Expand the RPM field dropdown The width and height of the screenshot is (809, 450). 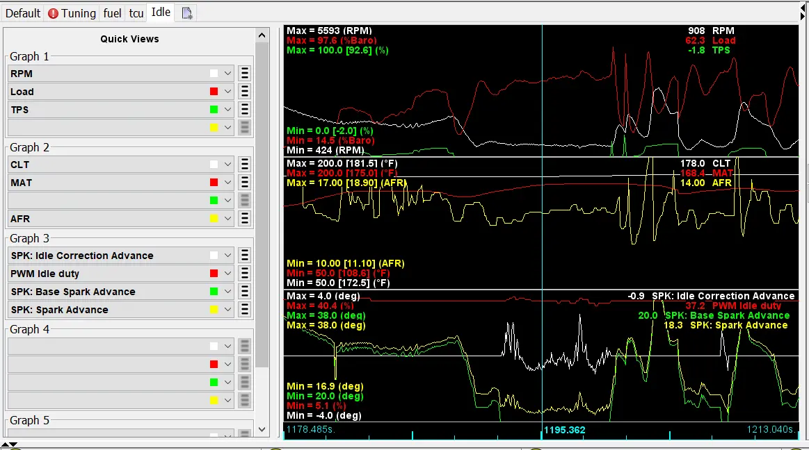(227, 74)
